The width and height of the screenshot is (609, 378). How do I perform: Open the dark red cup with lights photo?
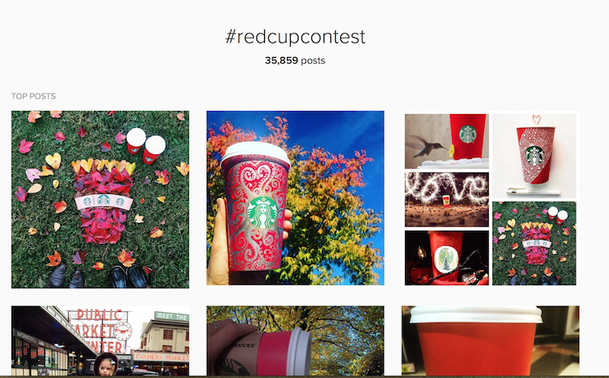pos(447,258)
